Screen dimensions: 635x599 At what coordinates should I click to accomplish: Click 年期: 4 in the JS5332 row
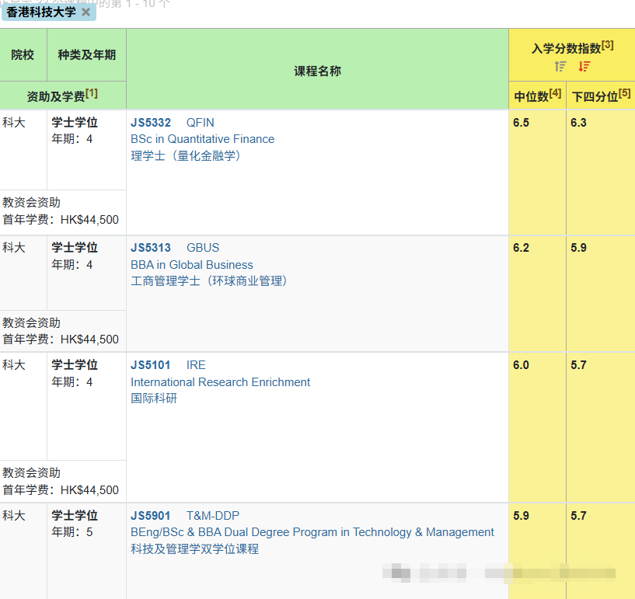(72, 139)
